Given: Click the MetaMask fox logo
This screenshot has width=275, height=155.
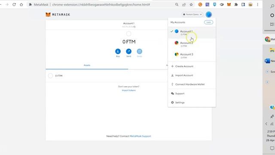Looking at the screenshot, I should click(x=48, y=15).
